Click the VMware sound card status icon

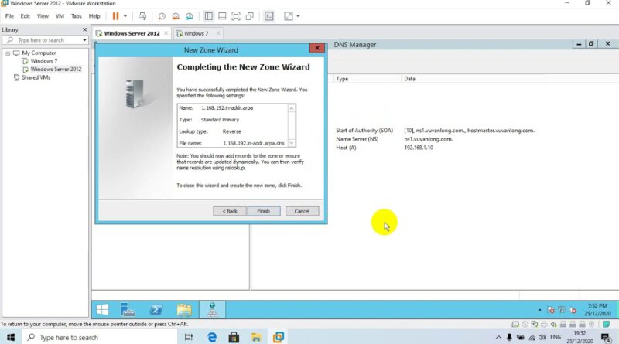553,324
